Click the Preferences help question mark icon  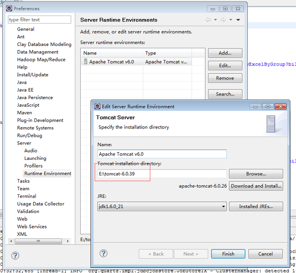[x=15, y=255]
